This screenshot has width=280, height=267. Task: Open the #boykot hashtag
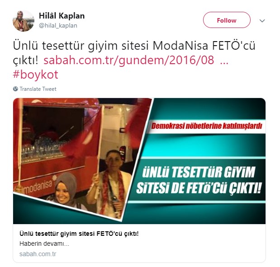(36, 75)
